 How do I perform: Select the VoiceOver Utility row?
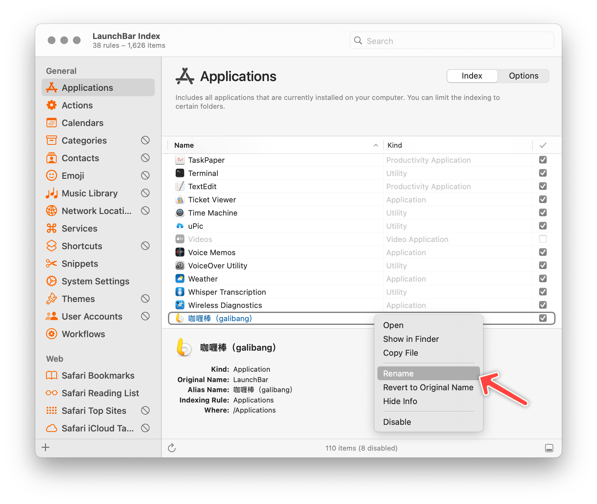[x=361, y=266]
